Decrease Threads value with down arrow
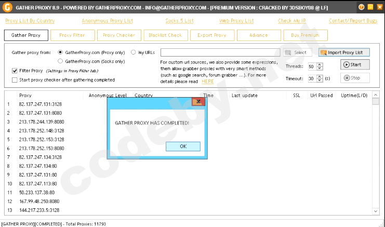 pos(320,68)
